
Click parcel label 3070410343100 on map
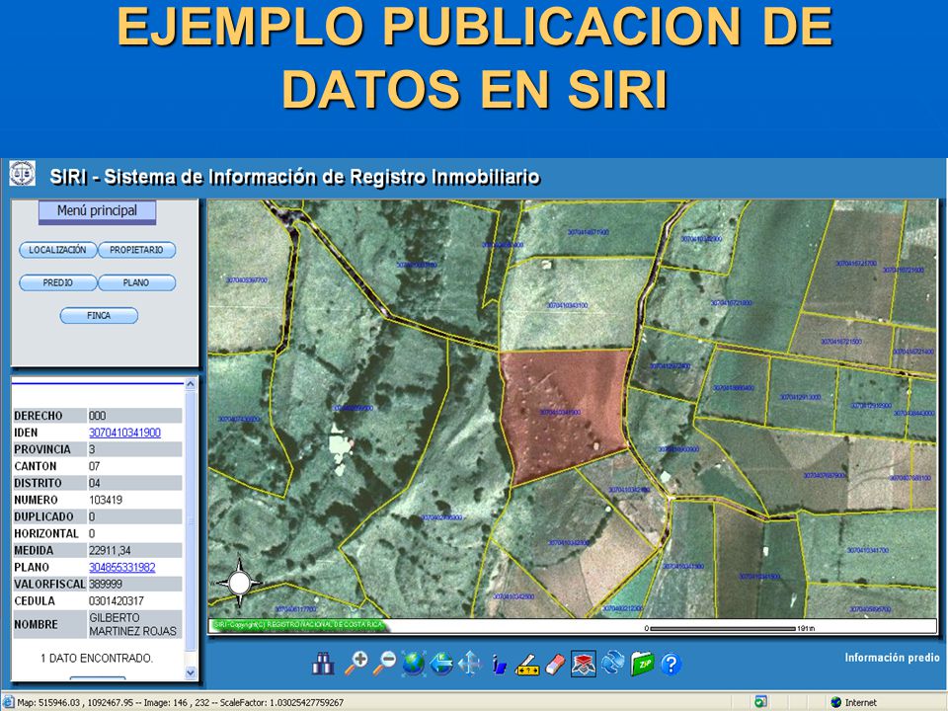[567, 305]
